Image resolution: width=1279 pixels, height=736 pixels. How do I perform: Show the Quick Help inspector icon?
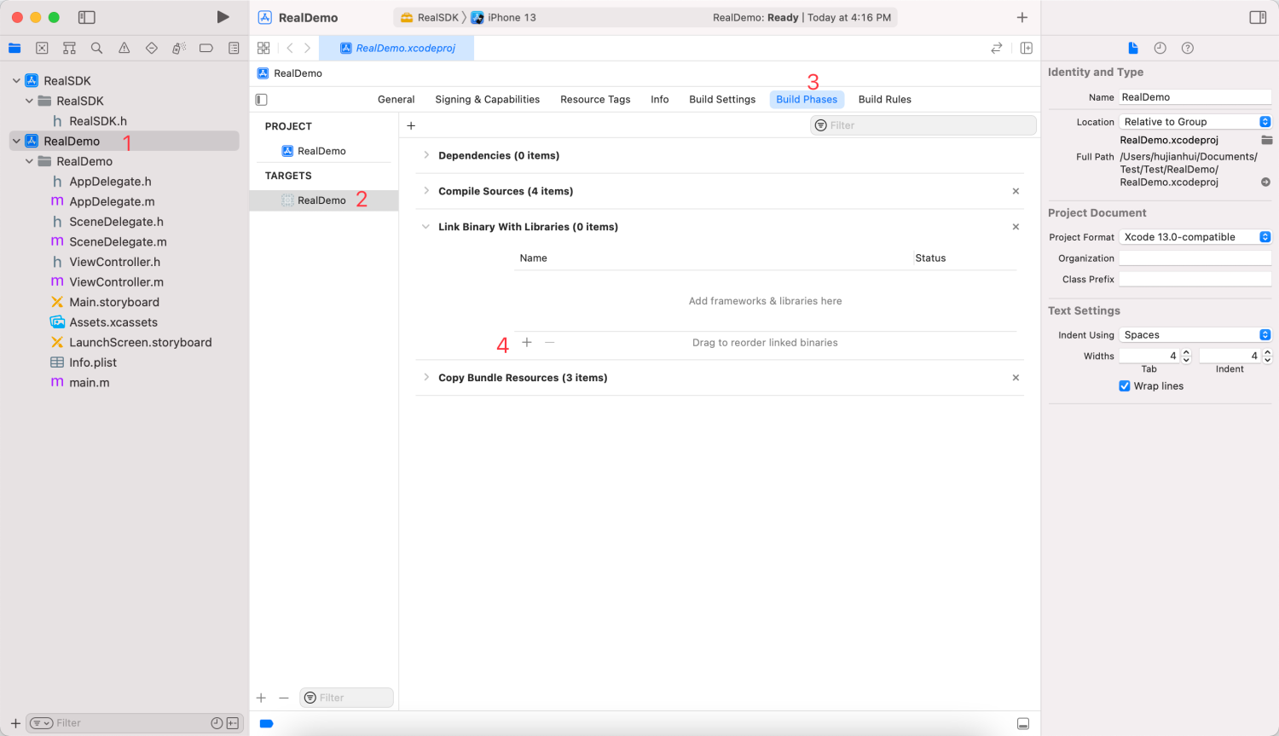coord(1187,48)
